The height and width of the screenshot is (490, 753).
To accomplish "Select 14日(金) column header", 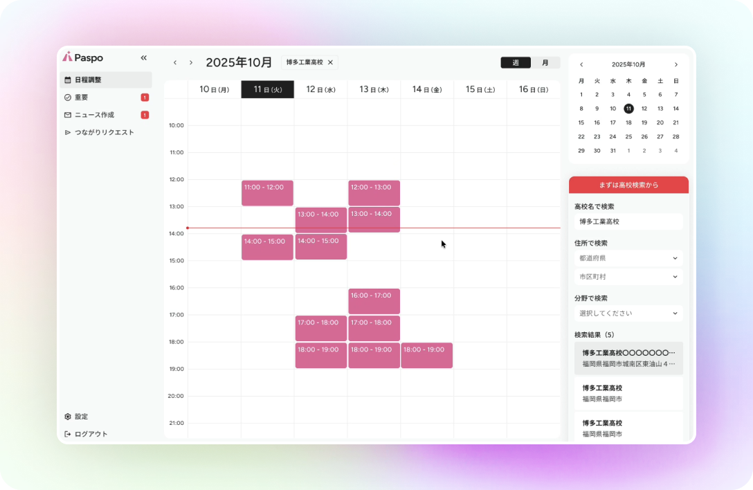I will coord(427,89).
